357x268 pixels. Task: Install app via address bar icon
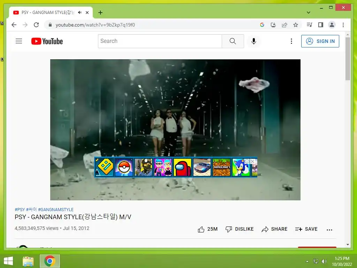coord(273,25)
